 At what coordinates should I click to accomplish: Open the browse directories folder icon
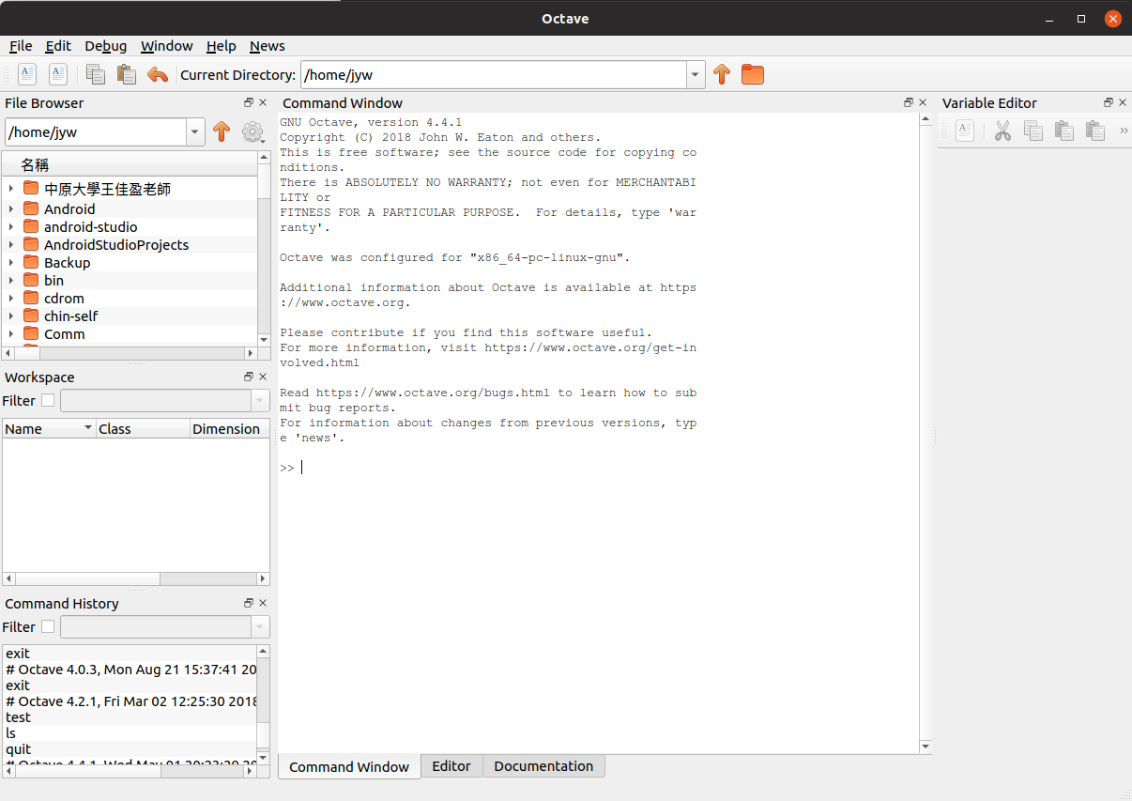(x=753, y=74)
